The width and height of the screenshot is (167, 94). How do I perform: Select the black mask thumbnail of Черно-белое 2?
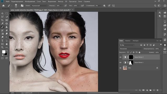pos(131,57)
